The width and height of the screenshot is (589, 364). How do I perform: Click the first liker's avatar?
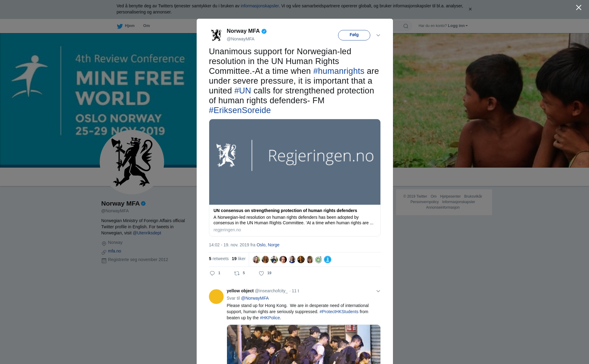(256, 260)
